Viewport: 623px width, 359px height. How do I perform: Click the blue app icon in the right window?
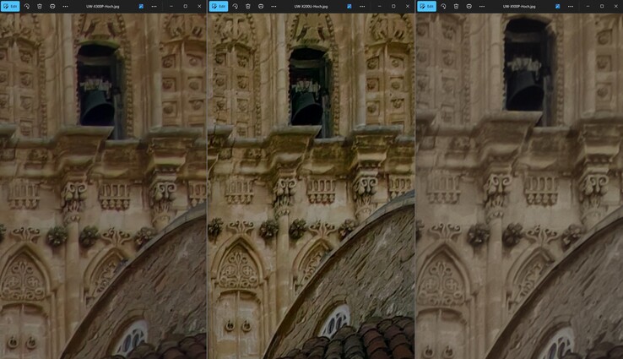[x=557, y=6]
